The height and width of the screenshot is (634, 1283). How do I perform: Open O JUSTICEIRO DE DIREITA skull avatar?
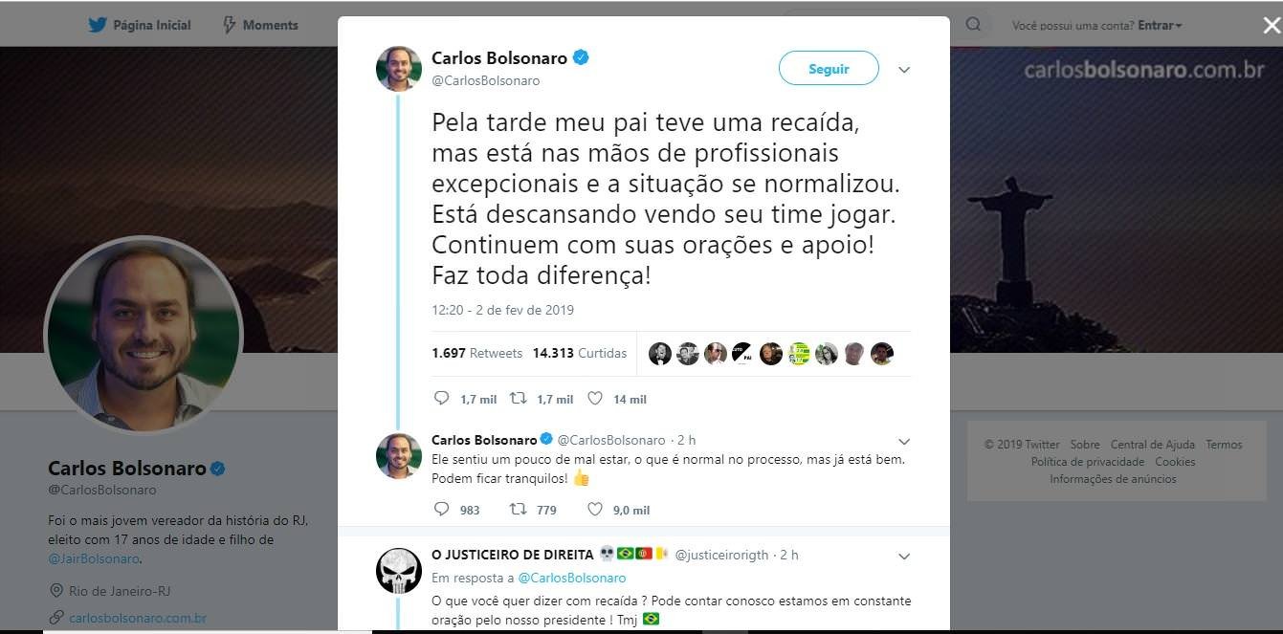(399, 572)
